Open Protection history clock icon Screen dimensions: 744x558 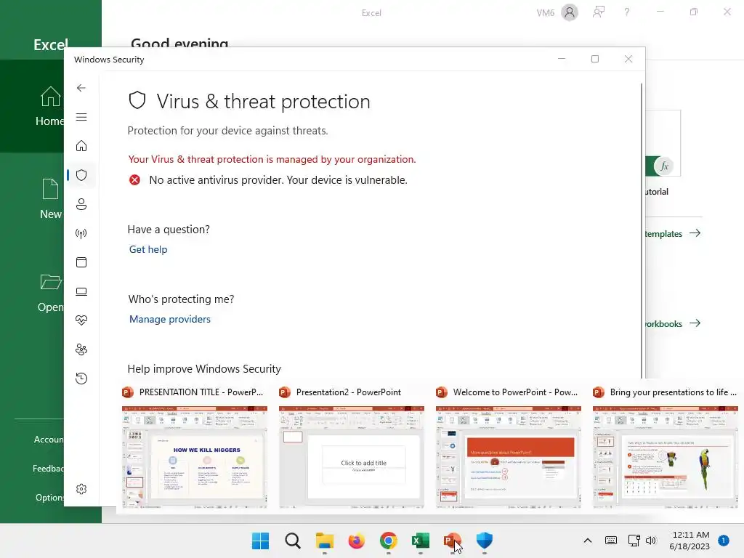[x=81, y=378]
